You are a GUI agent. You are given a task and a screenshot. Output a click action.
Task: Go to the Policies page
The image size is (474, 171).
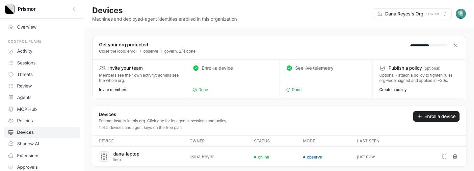click(x=42, y=121)
